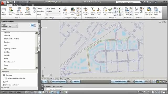This screenshot has width=168, height=94.
Task: Toggle the Command button in status strip
Action: (x=76, y=81)
